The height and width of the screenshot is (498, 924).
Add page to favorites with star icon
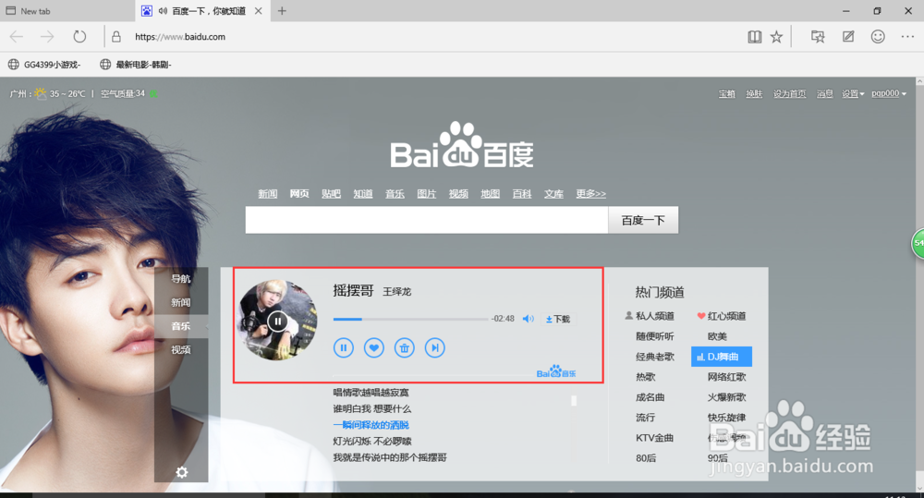(777, 37)
